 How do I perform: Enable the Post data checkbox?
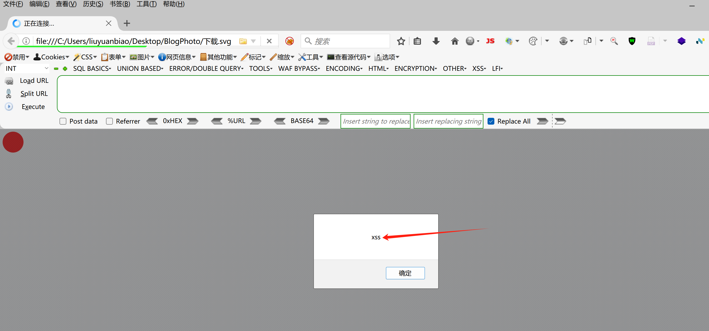[63, 121]
